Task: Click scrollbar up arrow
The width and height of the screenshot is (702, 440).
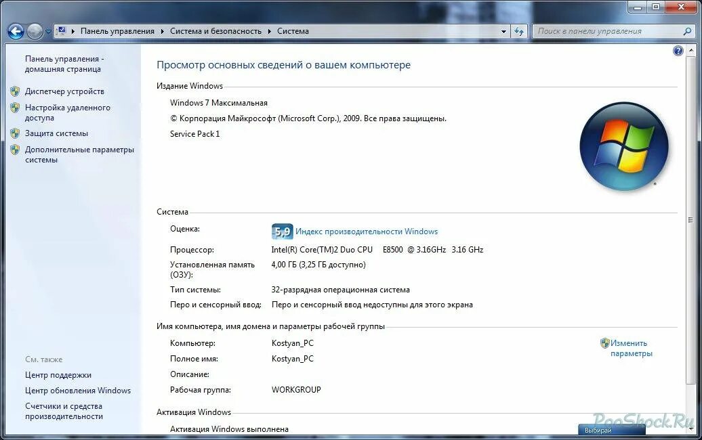Action: 690,49
